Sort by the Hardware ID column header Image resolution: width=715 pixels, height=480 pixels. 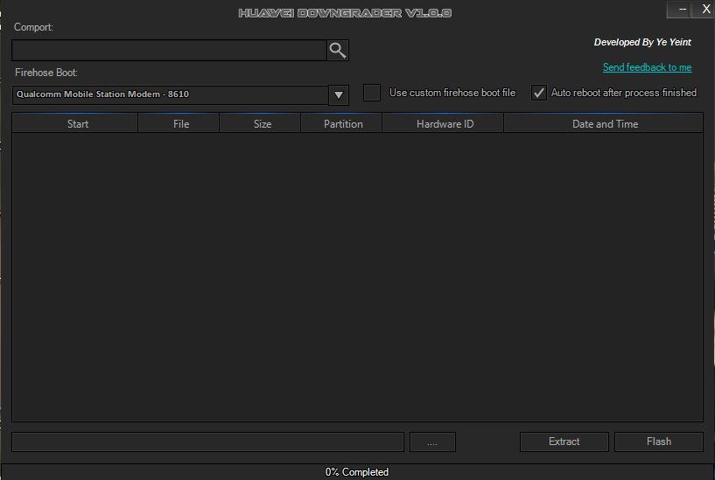point(443,123)
